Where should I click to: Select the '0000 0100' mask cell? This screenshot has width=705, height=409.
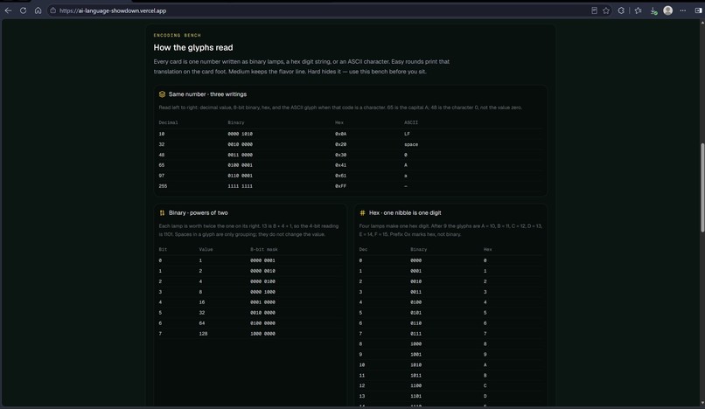click(262, 281)
